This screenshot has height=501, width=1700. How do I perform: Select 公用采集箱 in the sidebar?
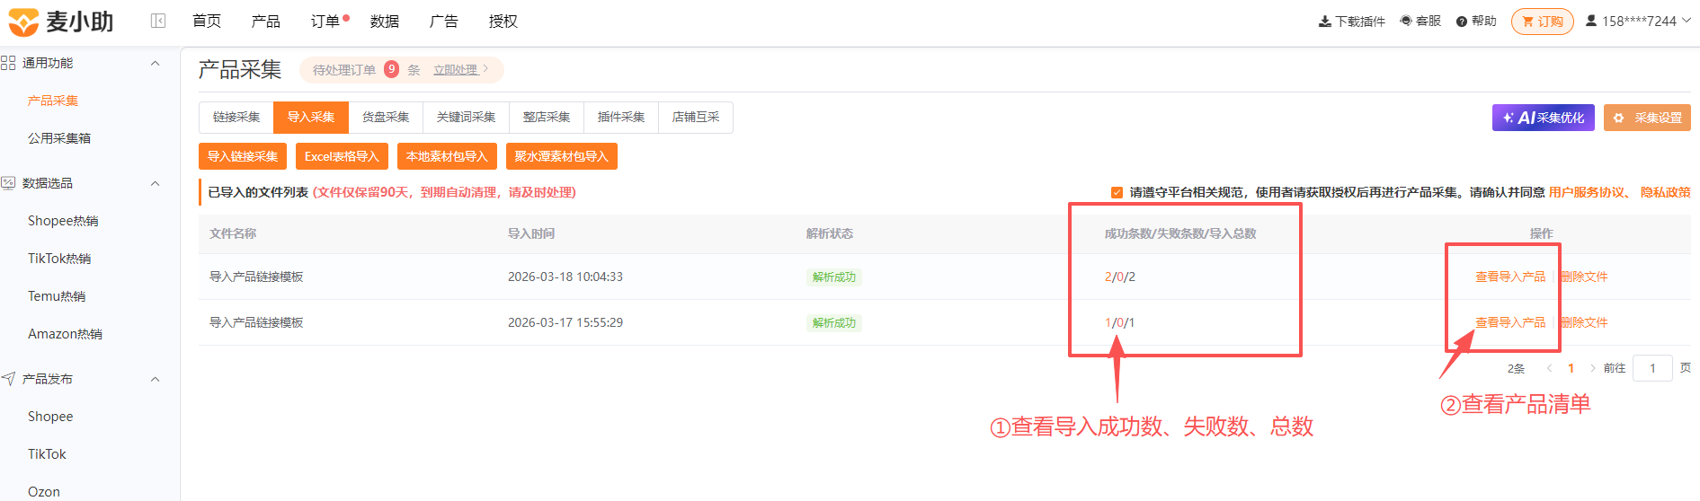point(59,138)
